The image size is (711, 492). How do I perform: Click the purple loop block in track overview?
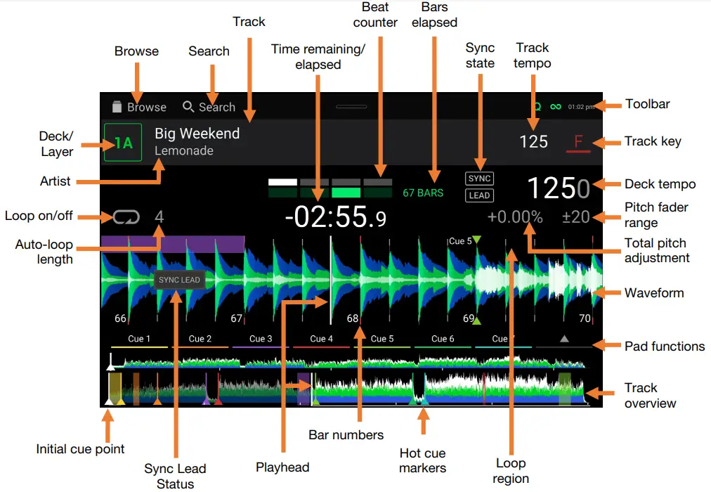pyautogui.click(x=304, y=389)
